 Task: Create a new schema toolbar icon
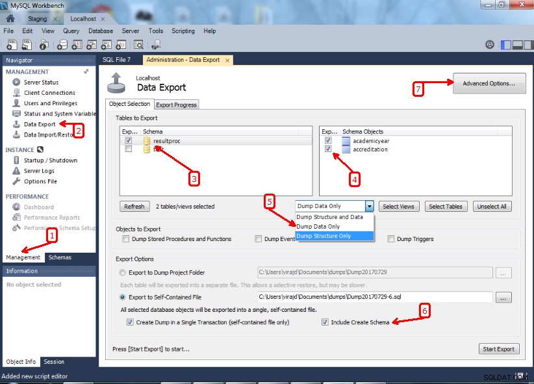62,45
